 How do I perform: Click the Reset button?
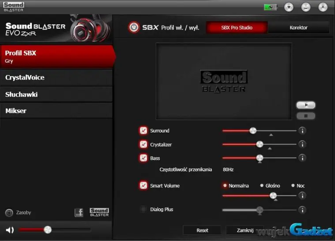(x=202, y=230)
